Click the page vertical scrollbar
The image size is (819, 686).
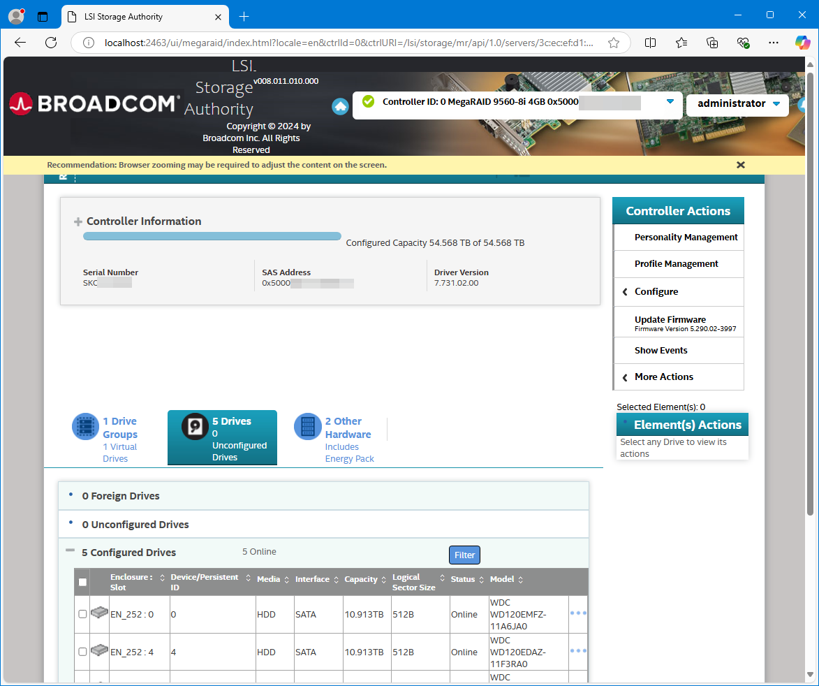click(810, 293)
